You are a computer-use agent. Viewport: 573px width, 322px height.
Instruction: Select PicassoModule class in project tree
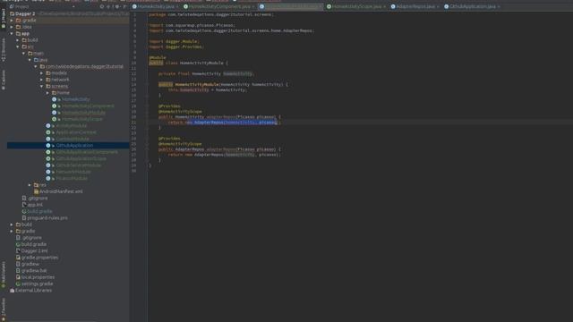(x=72, y=178)
